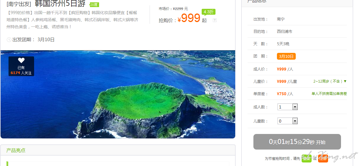Open the 产品亮点 tab

pos(16,150)
